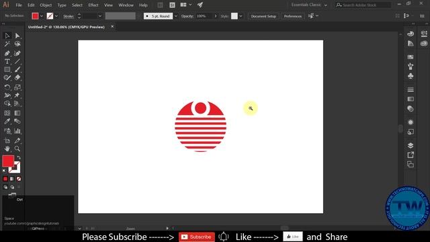
Task: Open the Layers panel icon
Action: 411,145
